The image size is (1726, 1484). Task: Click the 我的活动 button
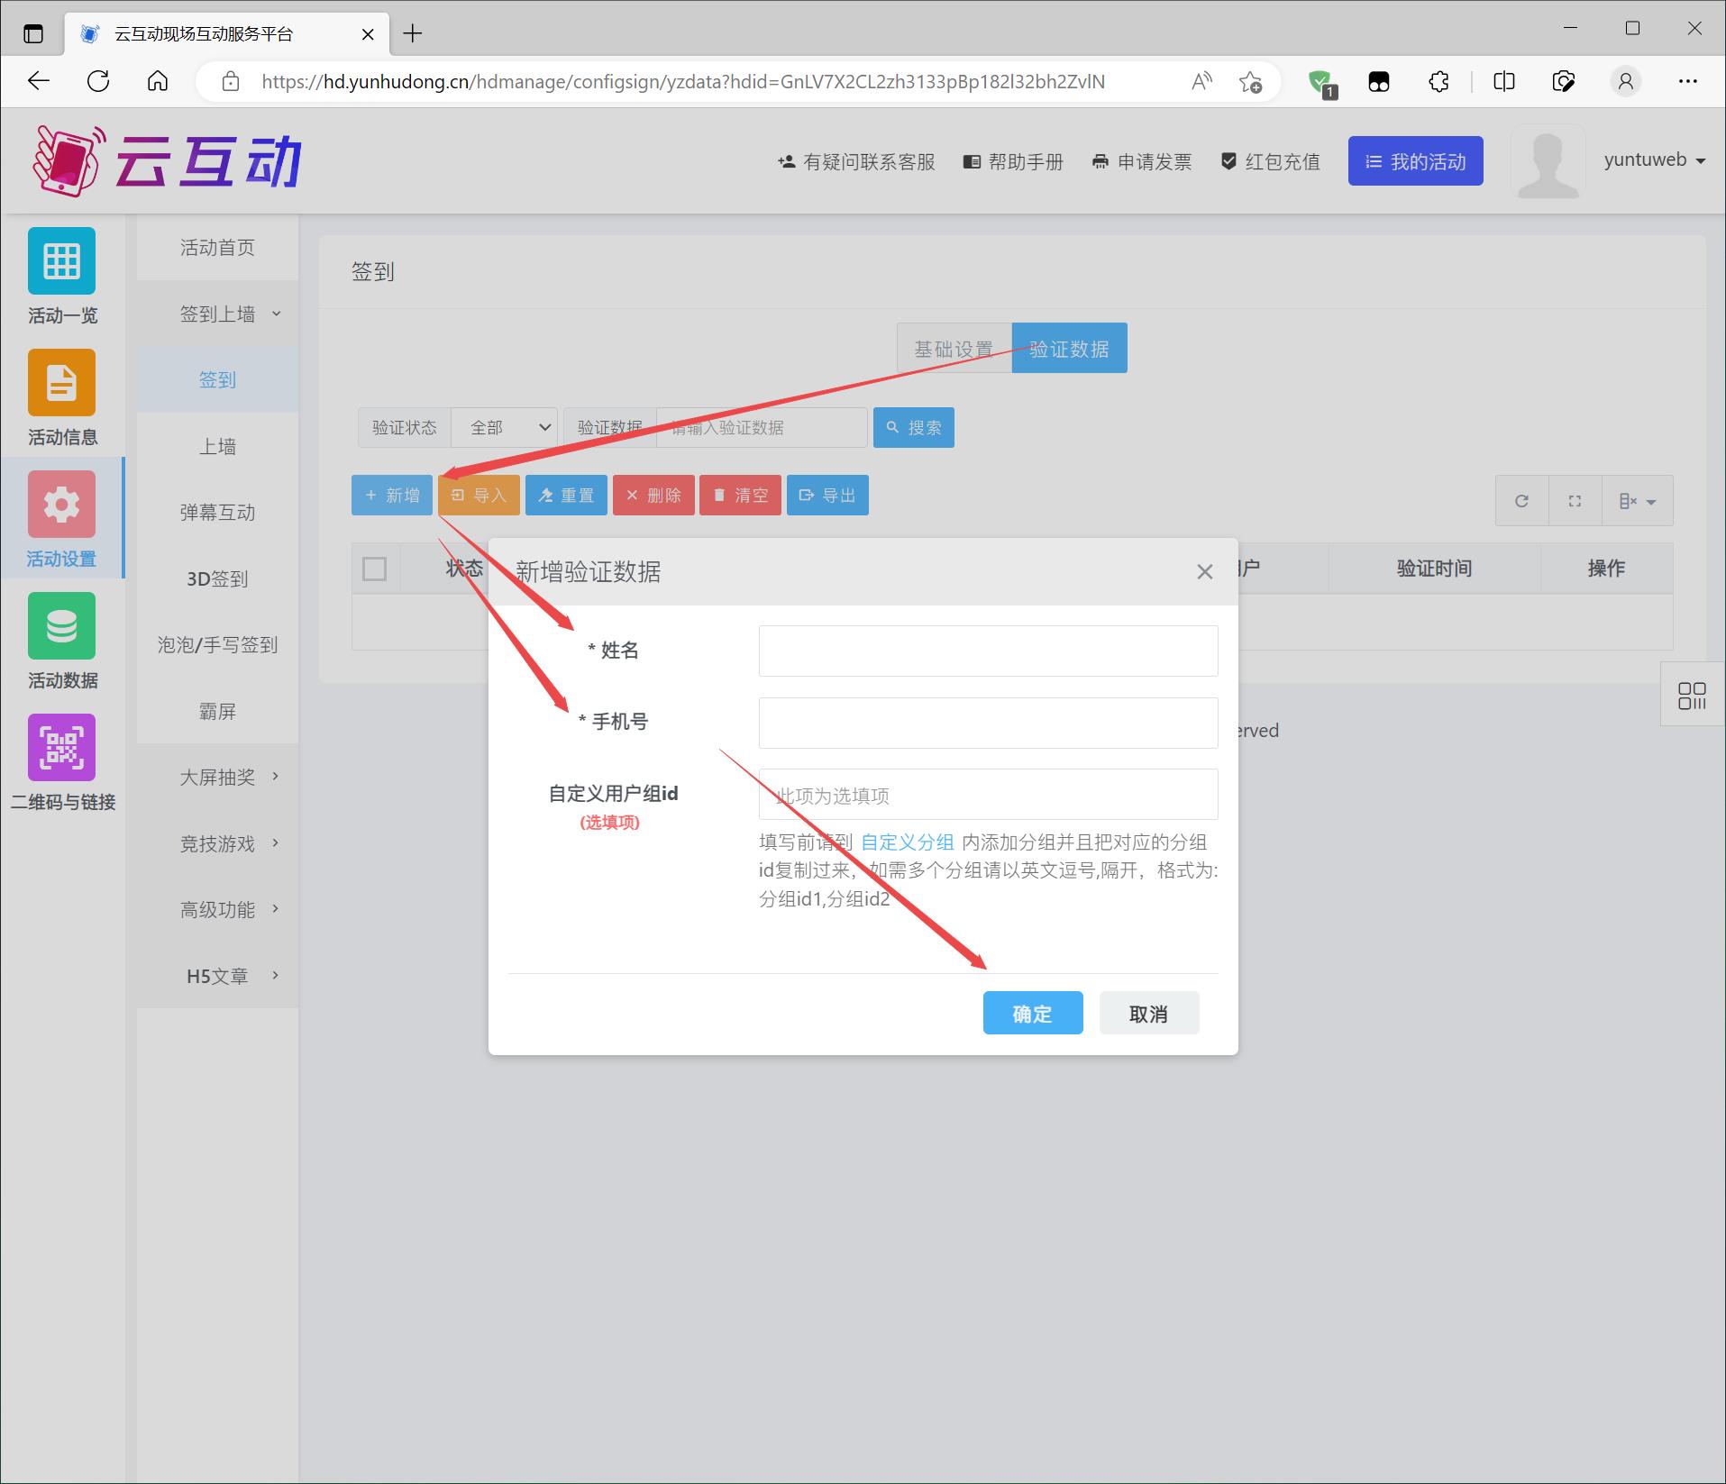1415,161
